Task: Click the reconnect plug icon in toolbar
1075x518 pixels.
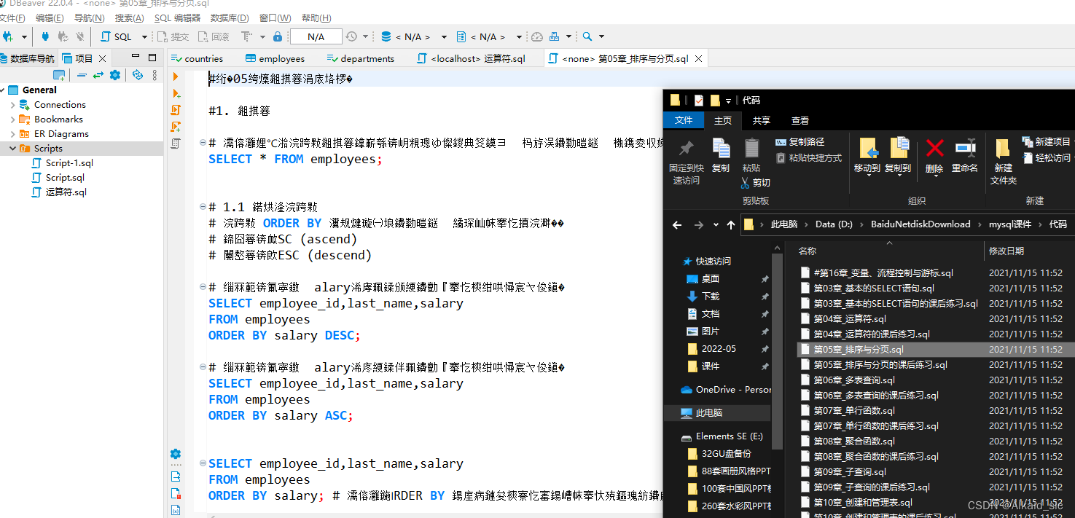Action: (63, 36)
